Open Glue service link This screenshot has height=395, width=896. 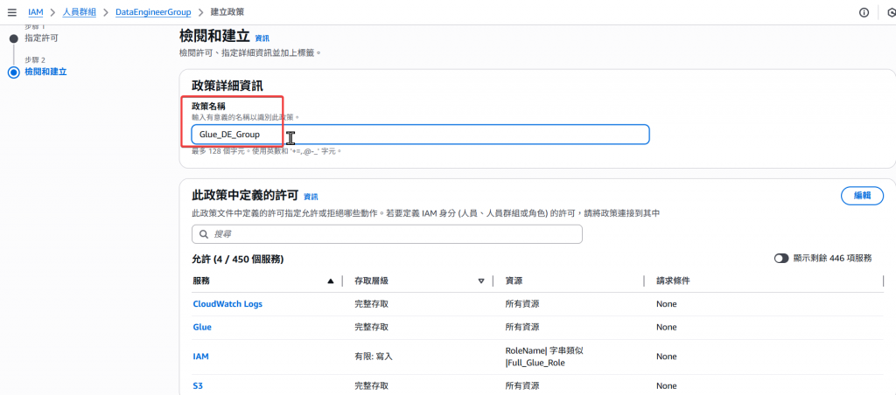(202, 327)
